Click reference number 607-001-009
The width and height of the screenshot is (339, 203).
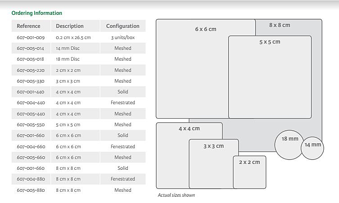[x=31, y=37]
